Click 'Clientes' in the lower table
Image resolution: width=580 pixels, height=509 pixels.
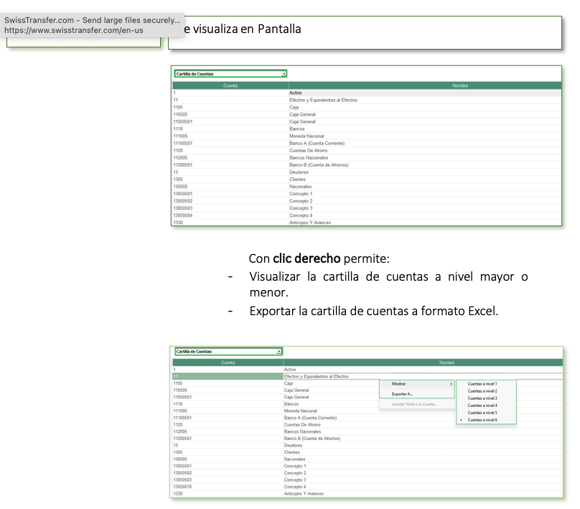point(292,452)
